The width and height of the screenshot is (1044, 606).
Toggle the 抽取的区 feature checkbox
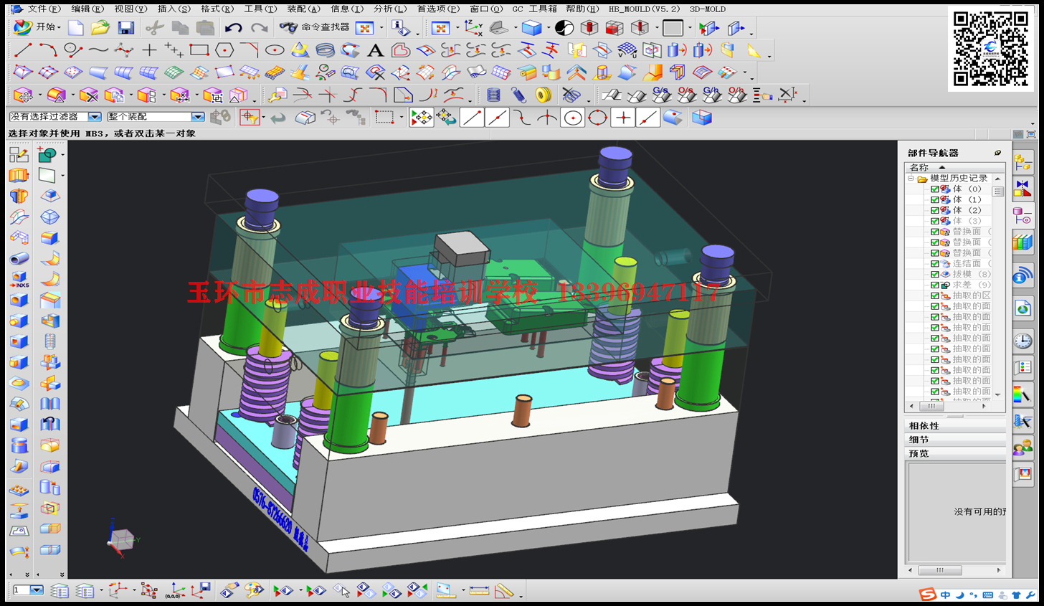click(x=935, y=296)
